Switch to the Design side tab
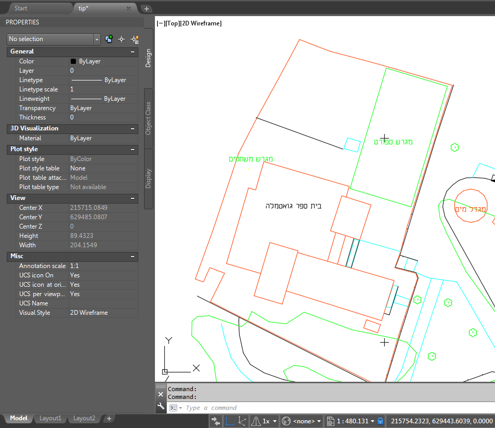495x428 pixels. [x=148, y=58]
